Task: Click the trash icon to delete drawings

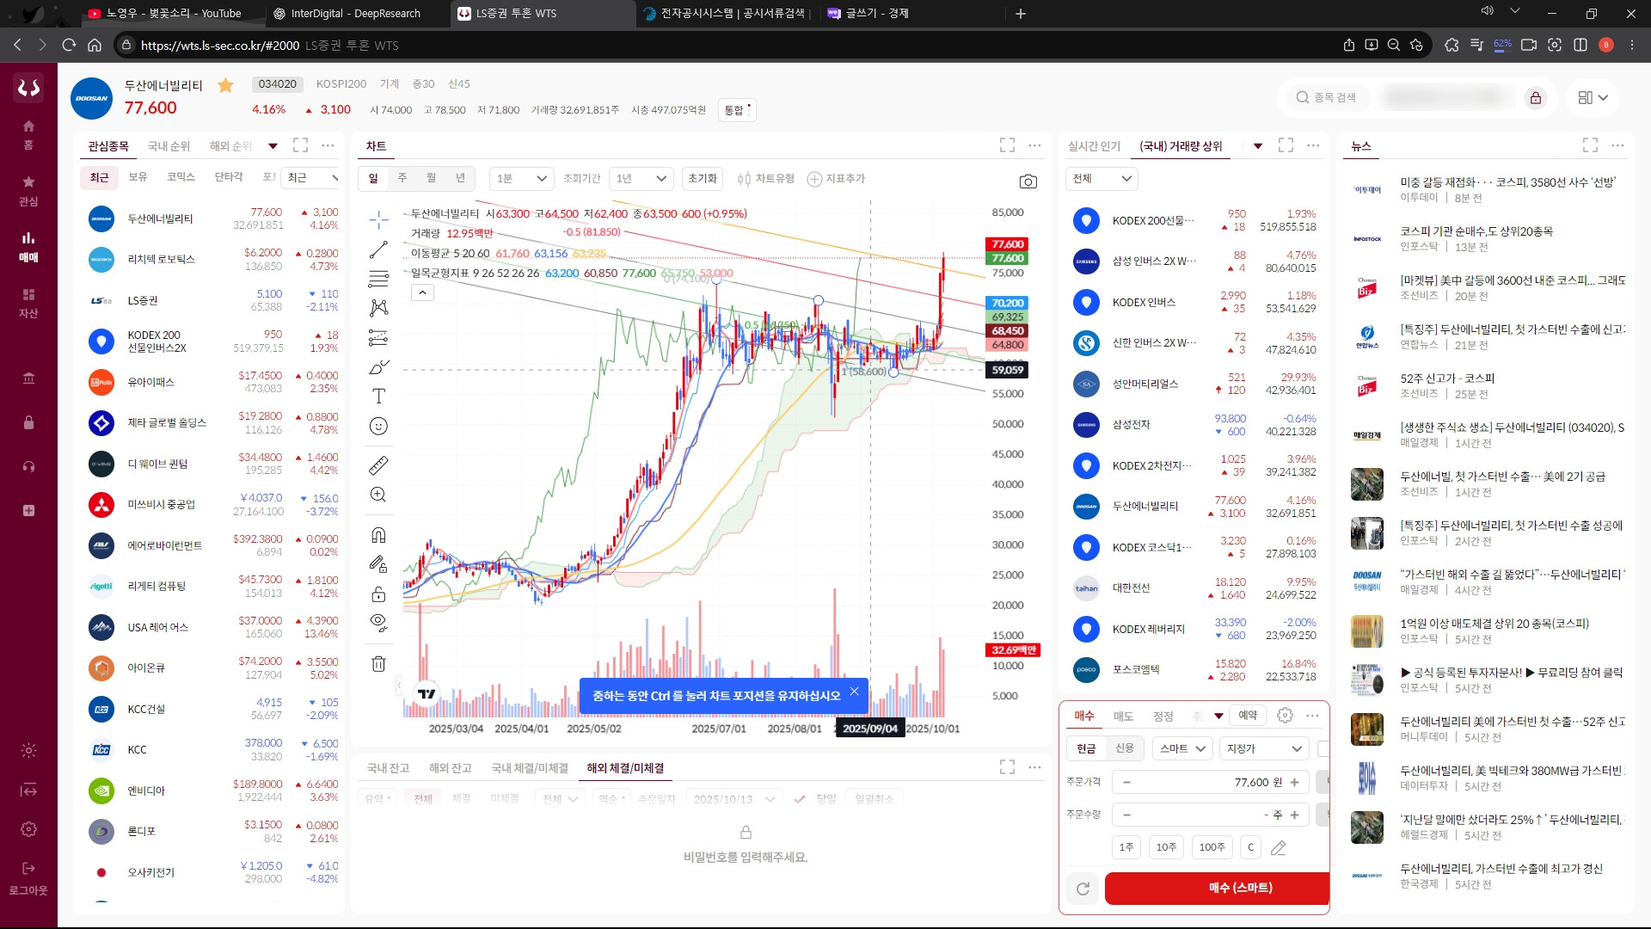Action: point(378,663)
